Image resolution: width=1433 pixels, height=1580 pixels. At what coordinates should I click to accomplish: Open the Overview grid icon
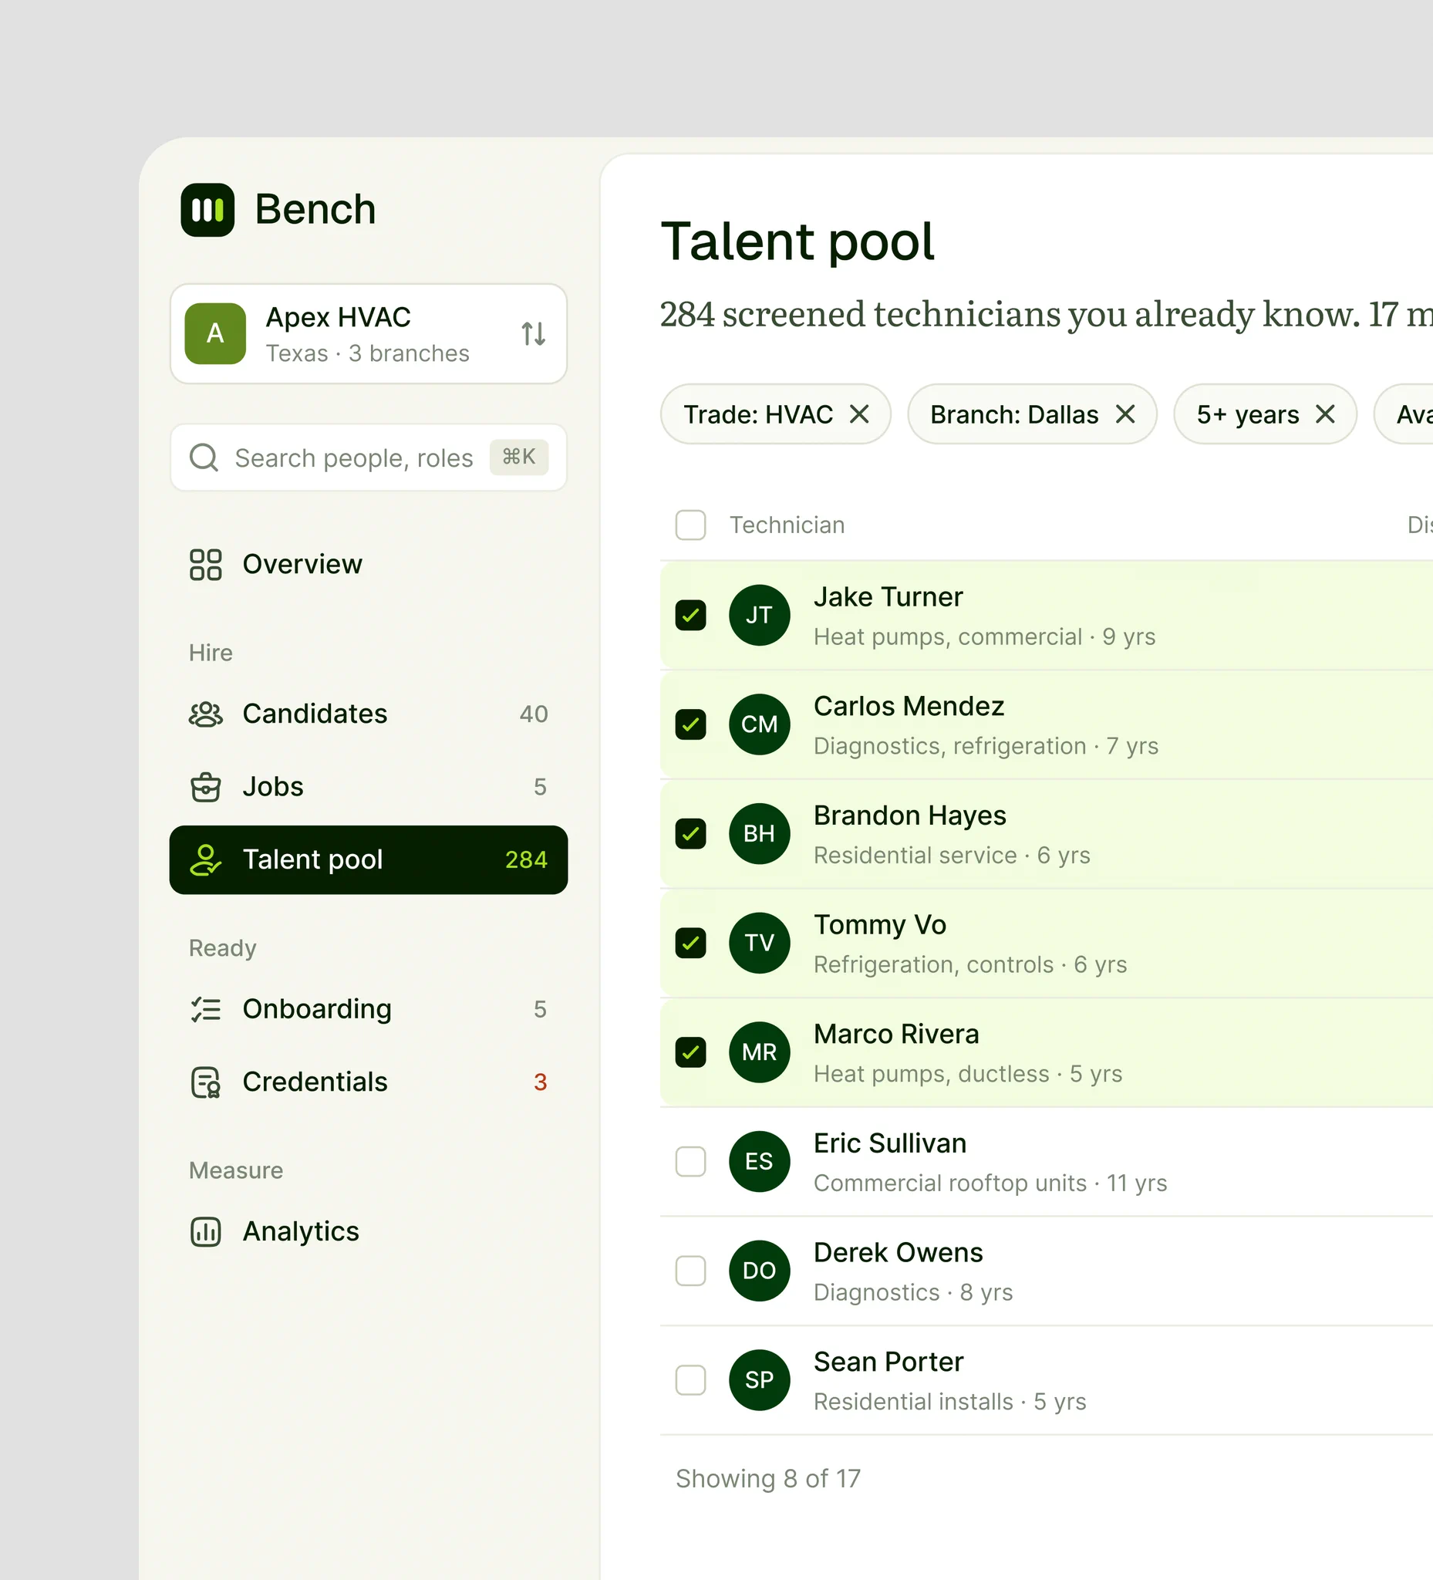(x=205, y=564)
